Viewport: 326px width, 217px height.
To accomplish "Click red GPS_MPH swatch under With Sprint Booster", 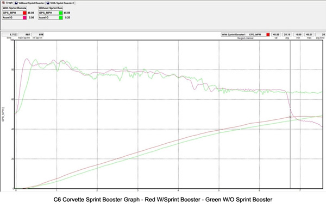I will (x=24, y=12).
